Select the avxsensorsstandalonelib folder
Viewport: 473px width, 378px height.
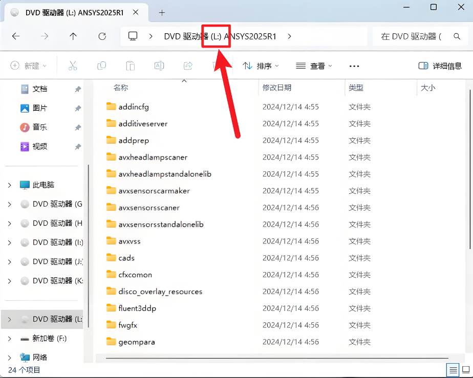161,224
